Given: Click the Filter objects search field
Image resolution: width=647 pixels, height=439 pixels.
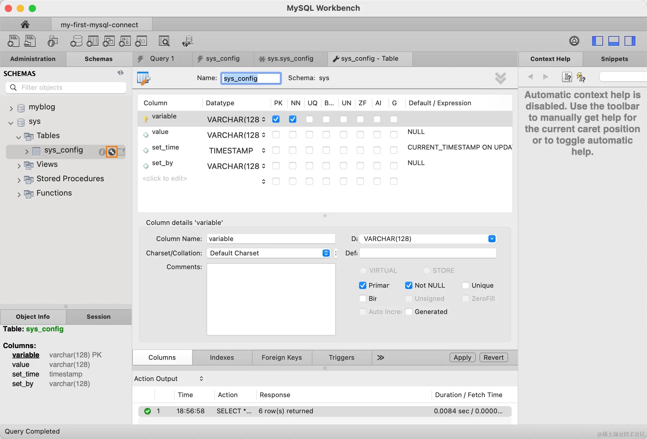Looking at the screenshot, I should tap(66, 87).
